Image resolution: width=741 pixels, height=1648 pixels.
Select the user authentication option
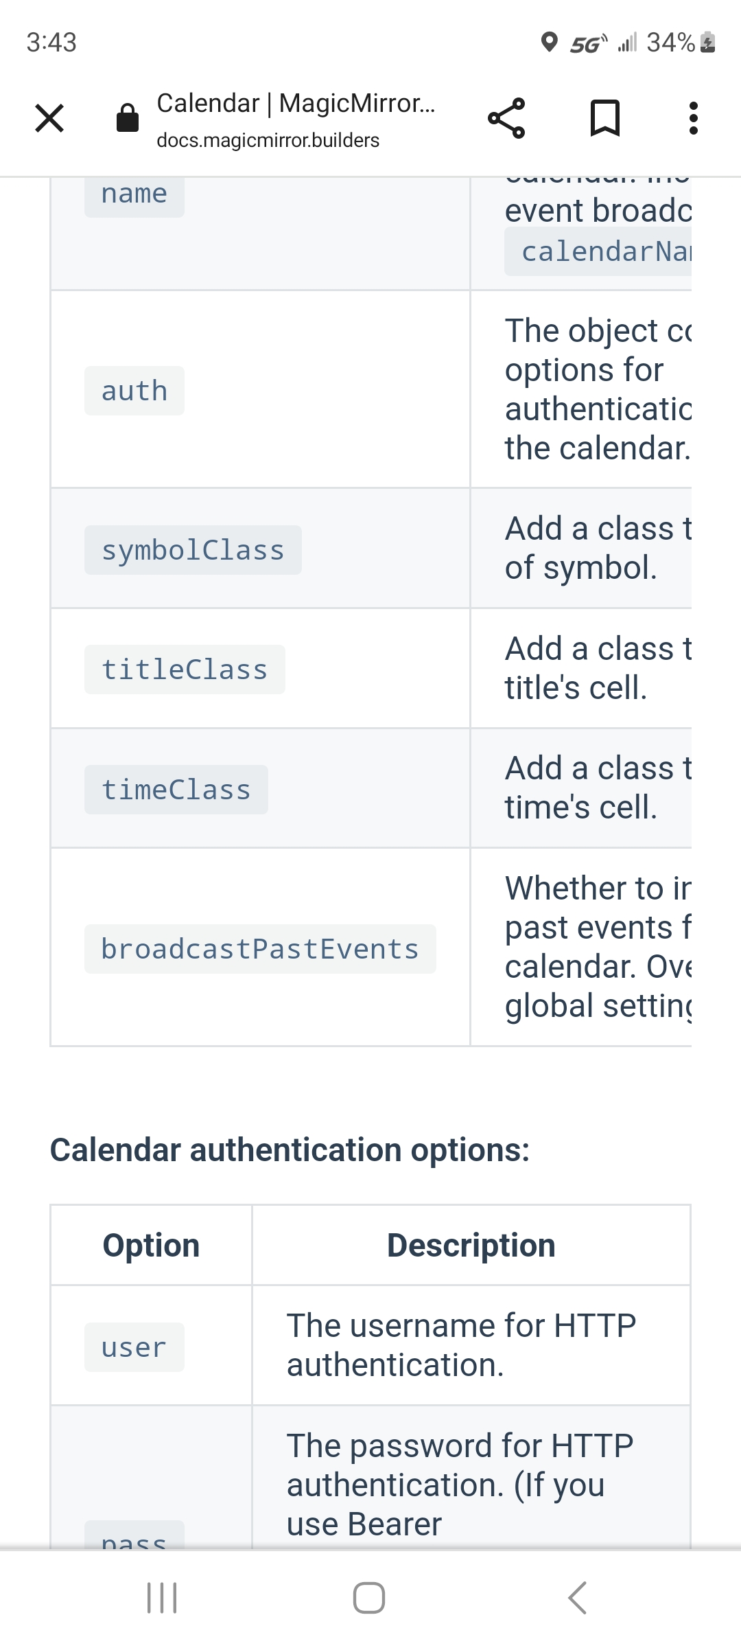(134, 1346)
